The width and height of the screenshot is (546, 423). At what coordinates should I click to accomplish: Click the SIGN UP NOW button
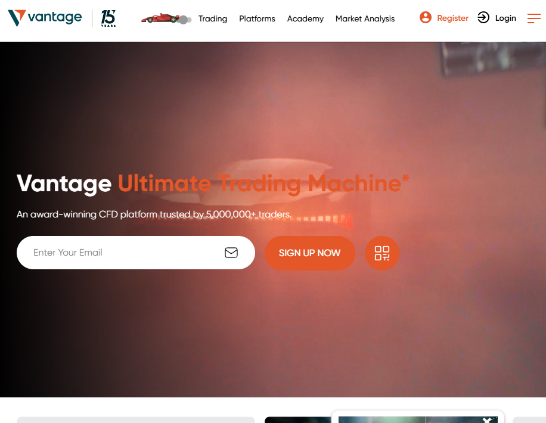[309, 253]
